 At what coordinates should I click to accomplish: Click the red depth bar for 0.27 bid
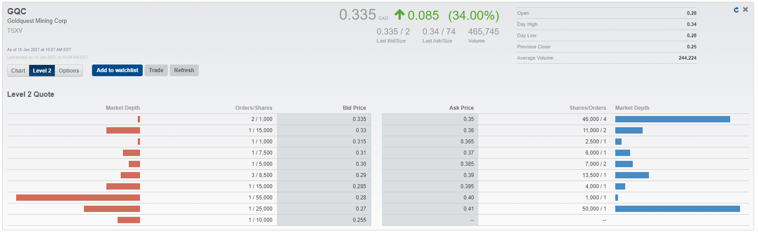click(112, 209)
